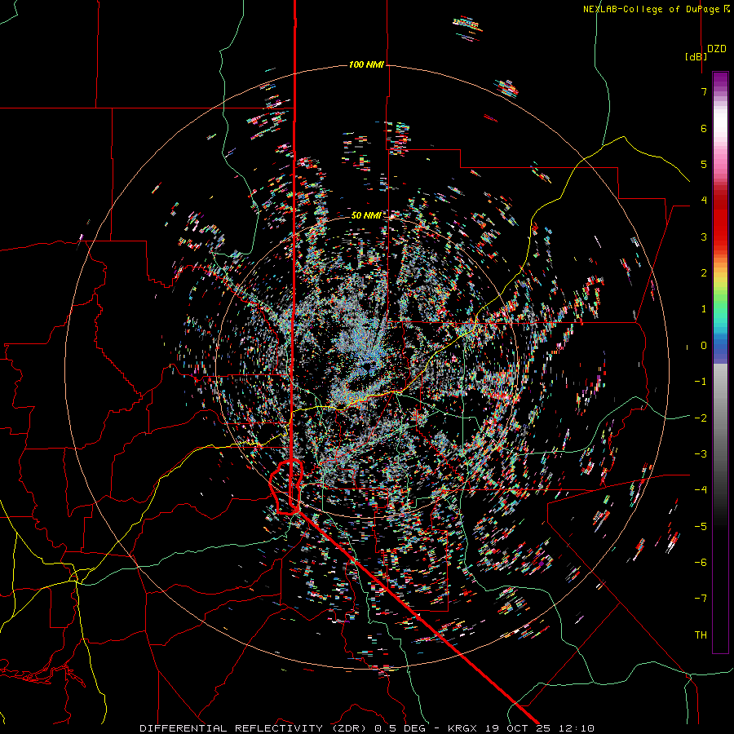Click the 0.5 DEG elevation text in the caption
Viewport: 734px width, 734px height.
pos(400,728)
